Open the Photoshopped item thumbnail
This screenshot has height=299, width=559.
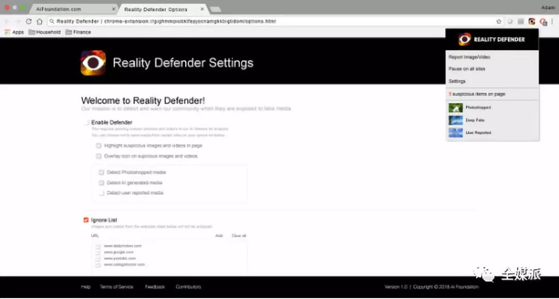tap(455, 108)
